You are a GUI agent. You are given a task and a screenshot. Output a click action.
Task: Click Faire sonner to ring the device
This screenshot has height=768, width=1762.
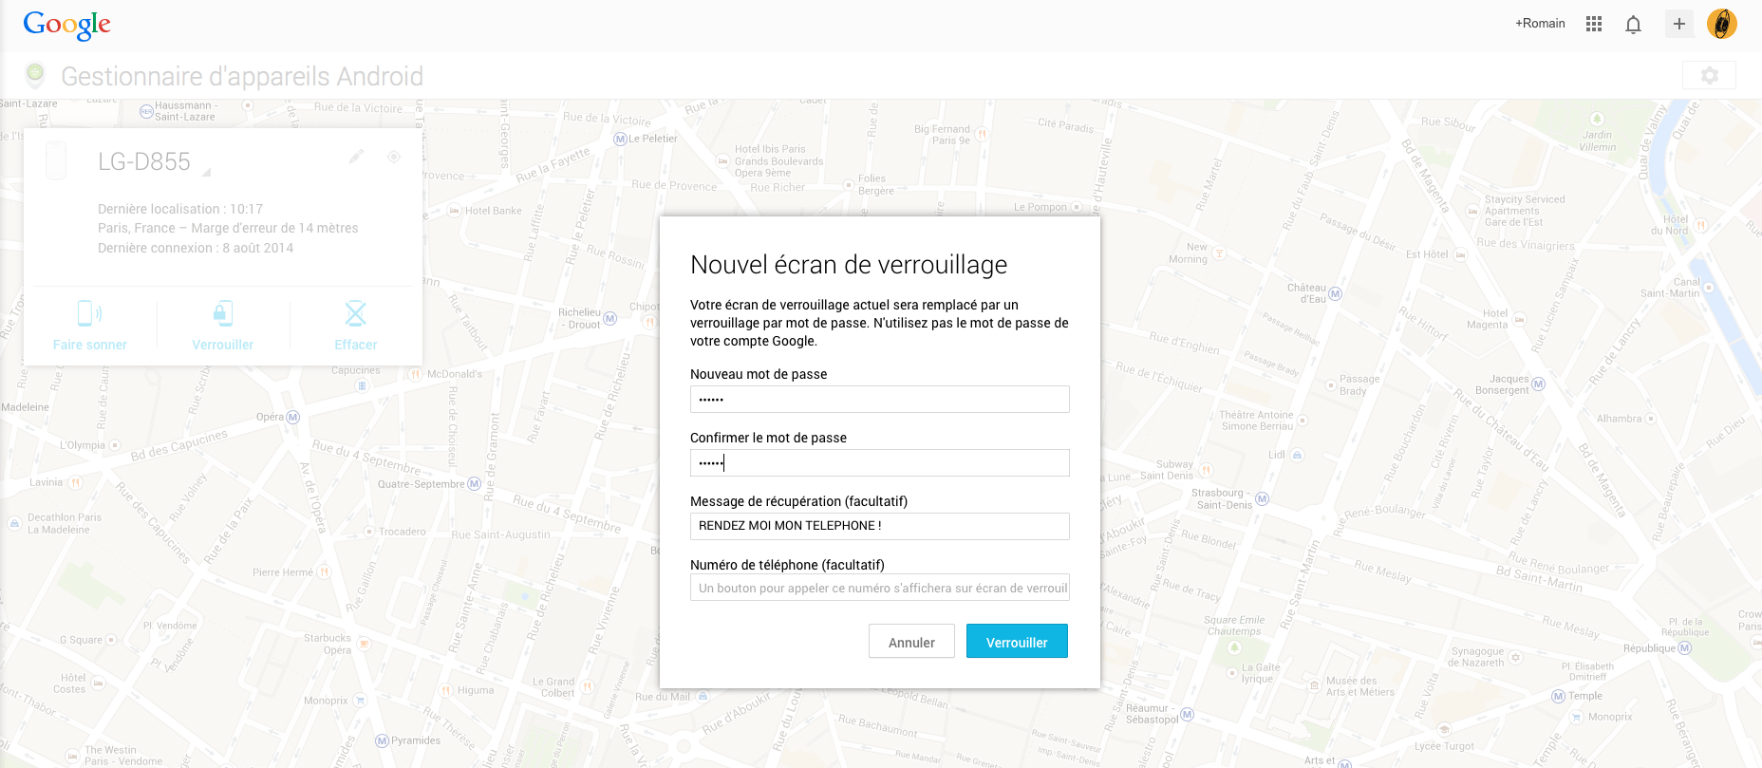point(90,326)
